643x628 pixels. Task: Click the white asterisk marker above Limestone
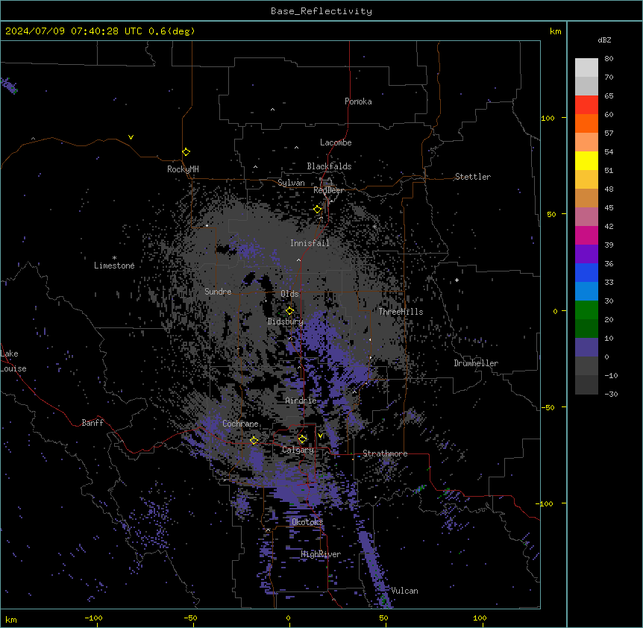point(114,257)
